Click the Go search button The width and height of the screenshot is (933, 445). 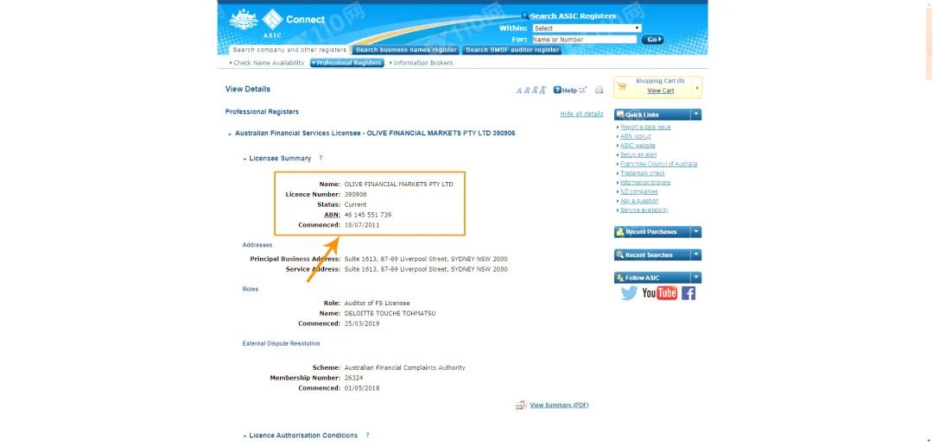point(652,39)
